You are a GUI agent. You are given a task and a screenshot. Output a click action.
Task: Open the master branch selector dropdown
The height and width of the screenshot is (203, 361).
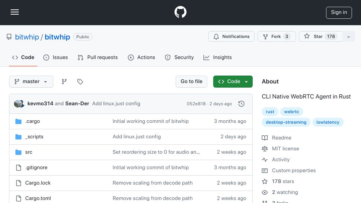click(x=31, y=82)
